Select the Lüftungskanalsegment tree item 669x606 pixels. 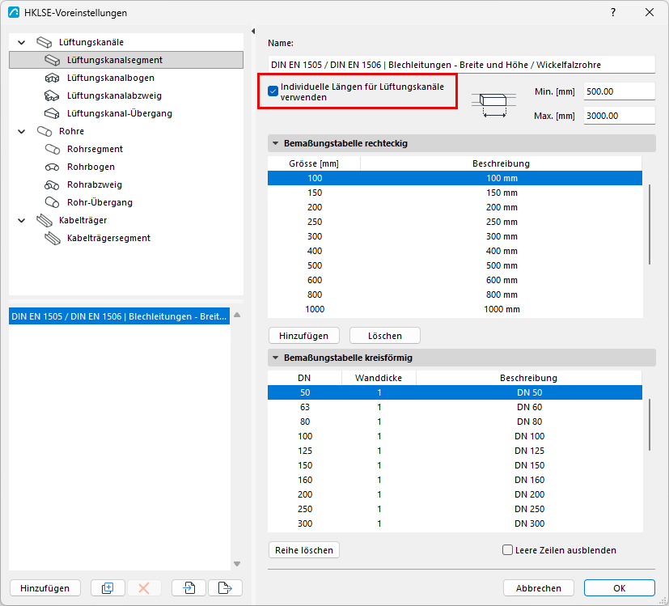pyautogui.click(x=126, y=60)
